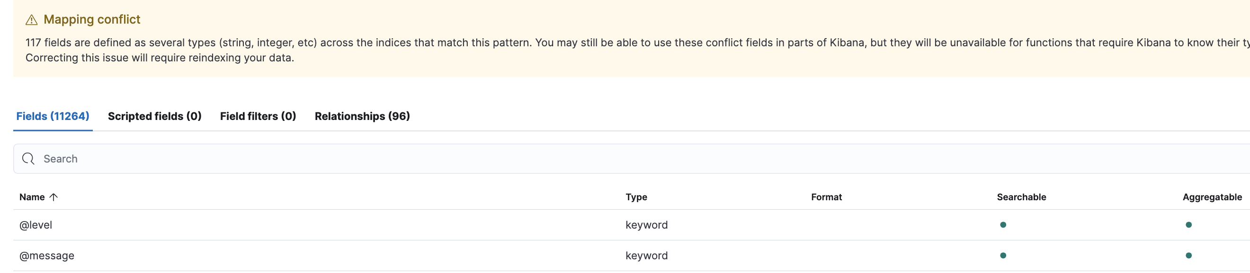
Task: Click the magnifier icon in the search bar
Action: [27, 159]
